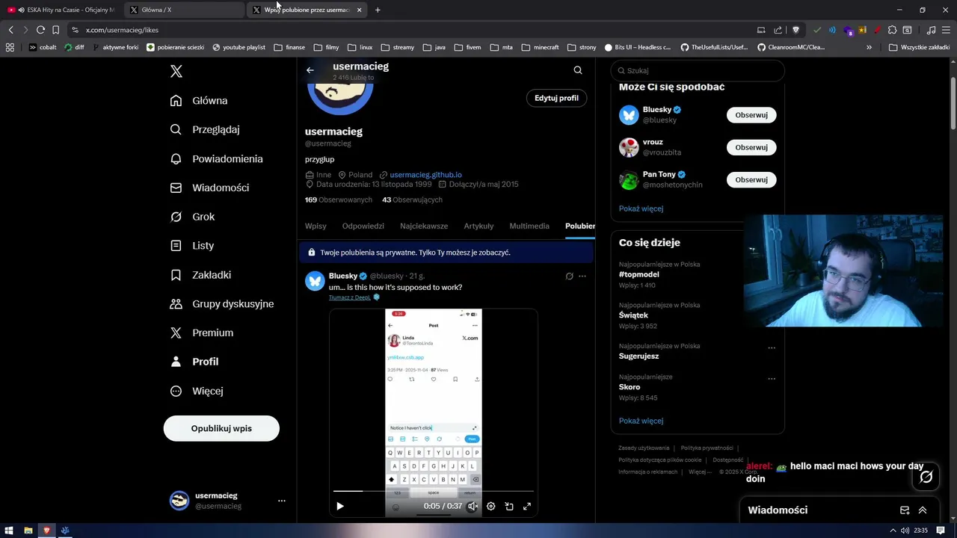
Task: View 43 Obserwujących list
Action: (412, 200)
